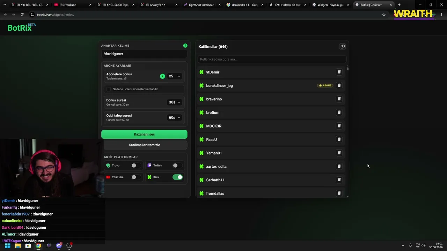Click username search field
The width and height of the screenshot is (447, 251).
click(x=272, y=59)
